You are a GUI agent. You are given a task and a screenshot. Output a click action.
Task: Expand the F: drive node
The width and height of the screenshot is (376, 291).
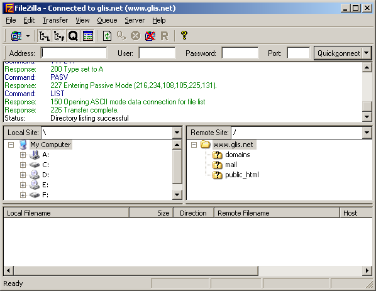coord(23,195)
